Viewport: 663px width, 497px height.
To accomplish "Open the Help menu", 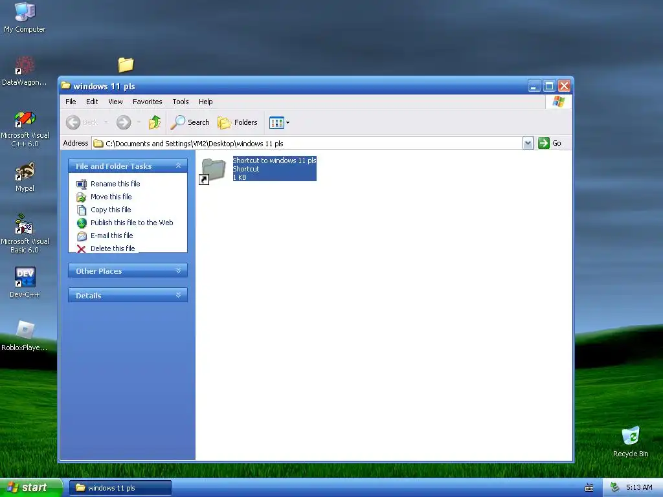I will (x=205, y=102).
